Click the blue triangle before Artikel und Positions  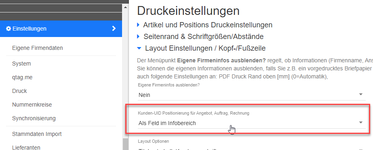tap(139, 25)
